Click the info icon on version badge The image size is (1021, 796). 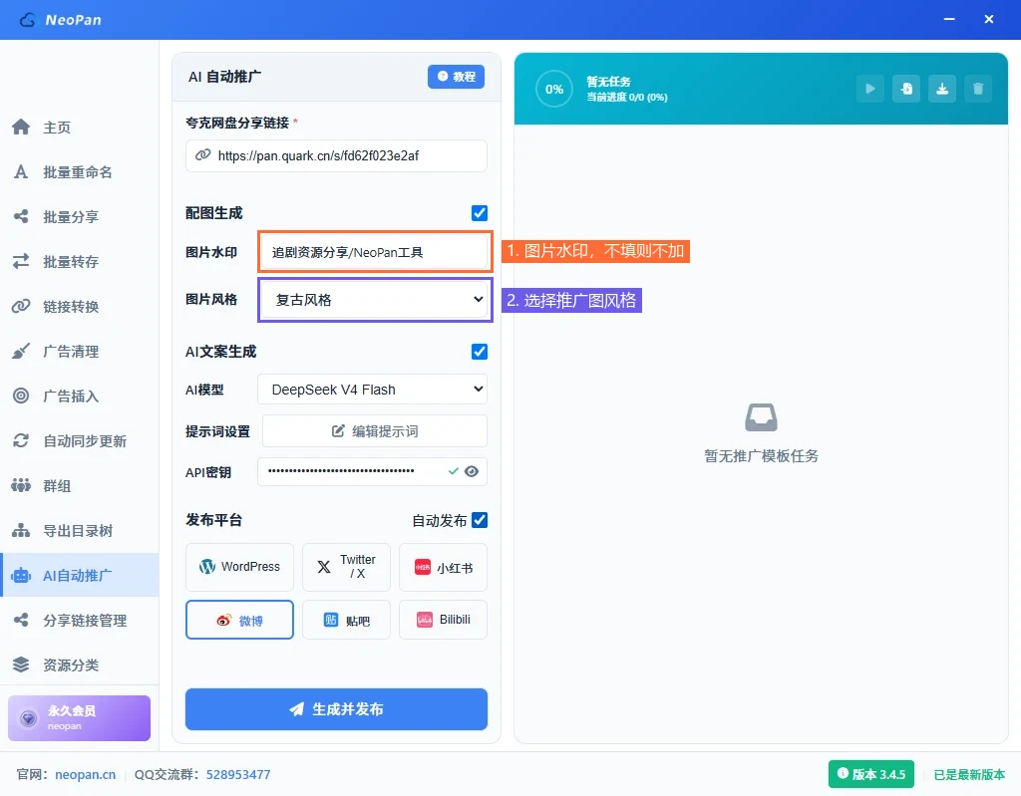click(843, 773)
